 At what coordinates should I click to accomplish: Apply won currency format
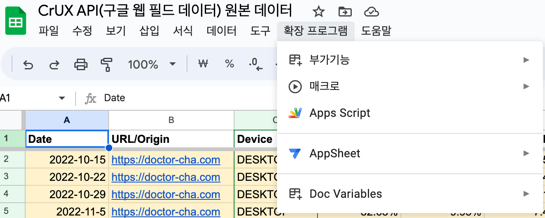pyautogui.click(x=203, y=64)
